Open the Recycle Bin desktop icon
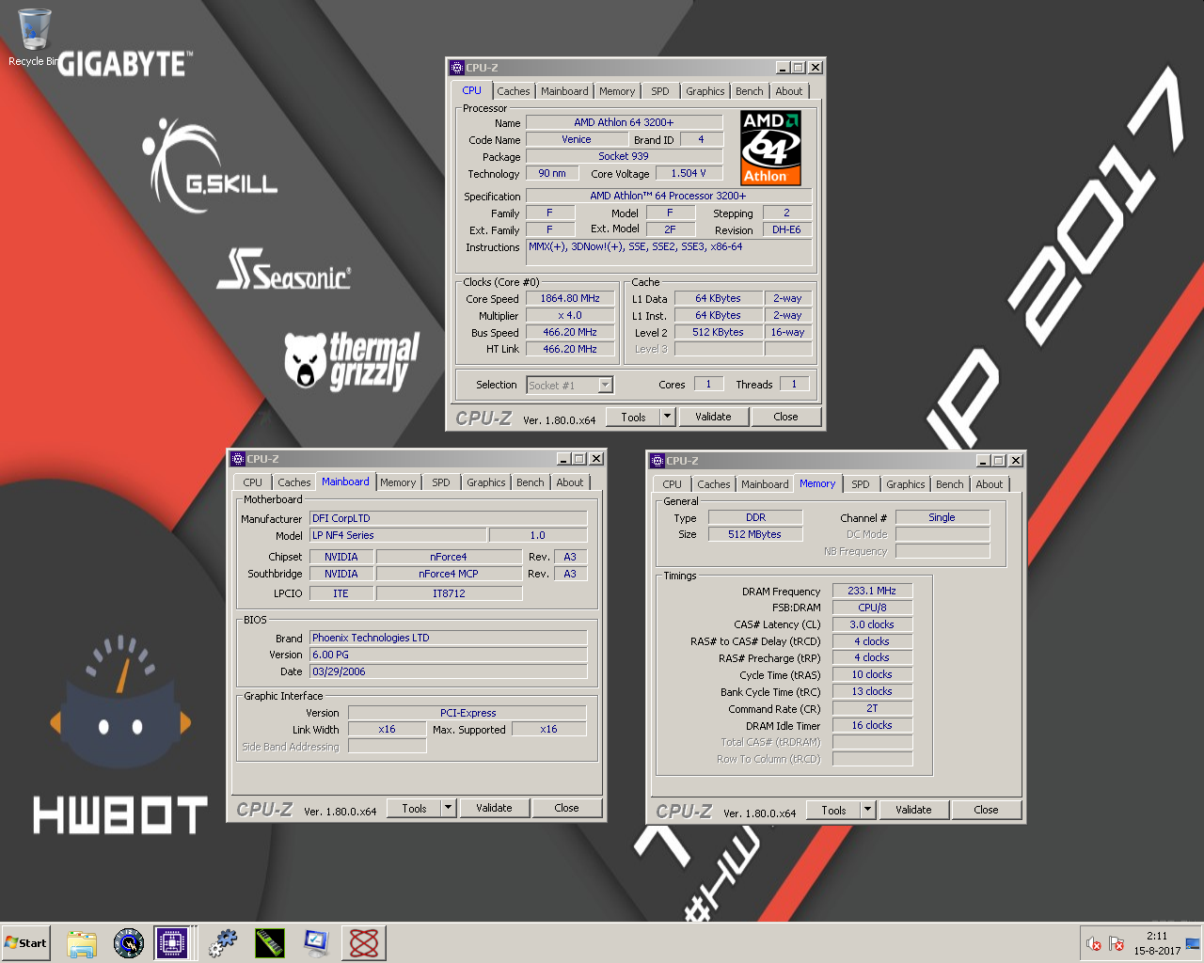 [x=34, y=38]
